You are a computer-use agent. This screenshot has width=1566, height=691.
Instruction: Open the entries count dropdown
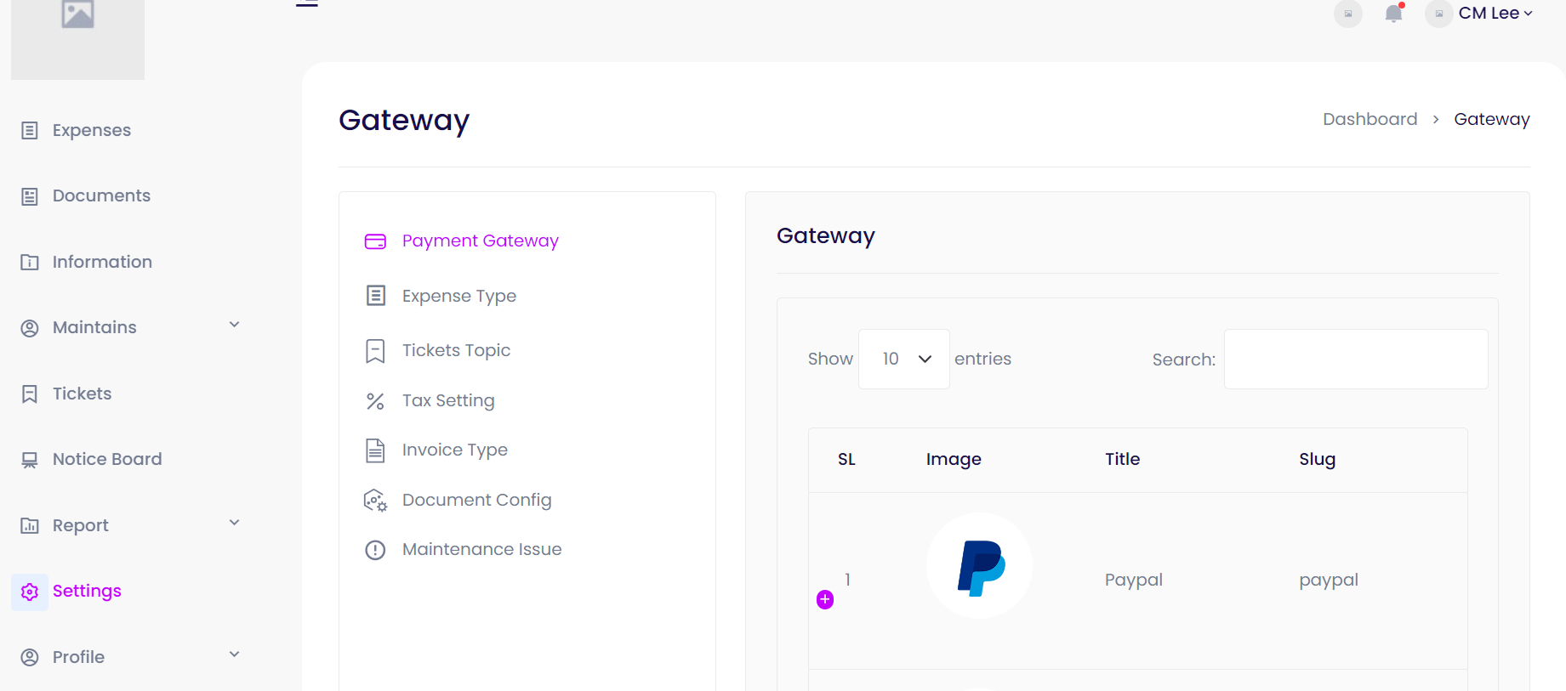(903, 360)
